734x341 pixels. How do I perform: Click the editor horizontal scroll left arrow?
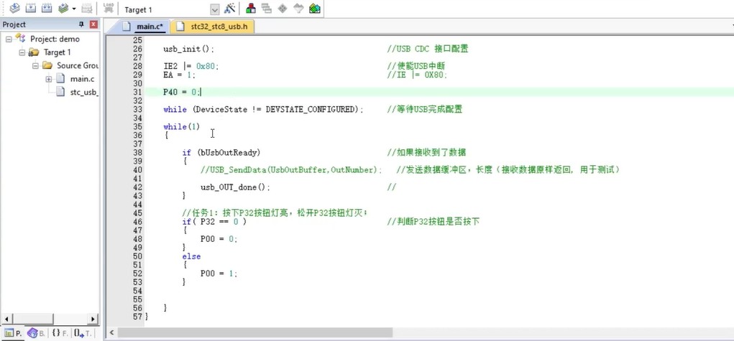(111, 332)
